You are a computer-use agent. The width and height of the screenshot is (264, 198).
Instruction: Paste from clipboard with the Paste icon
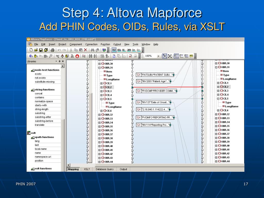pos(81,50)
